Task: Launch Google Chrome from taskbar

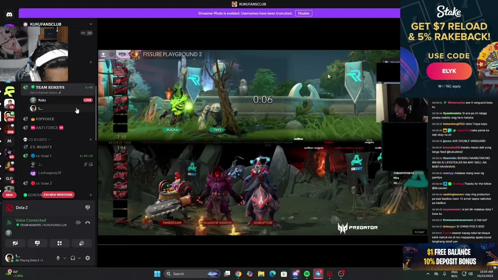Action: pyautogui.click(x=238, y=274)
